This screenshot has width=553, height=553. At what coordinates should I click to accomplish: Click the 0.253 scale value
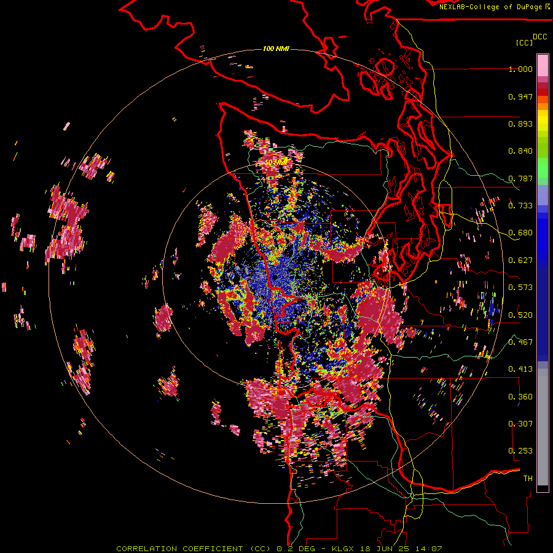coord(520,451)
